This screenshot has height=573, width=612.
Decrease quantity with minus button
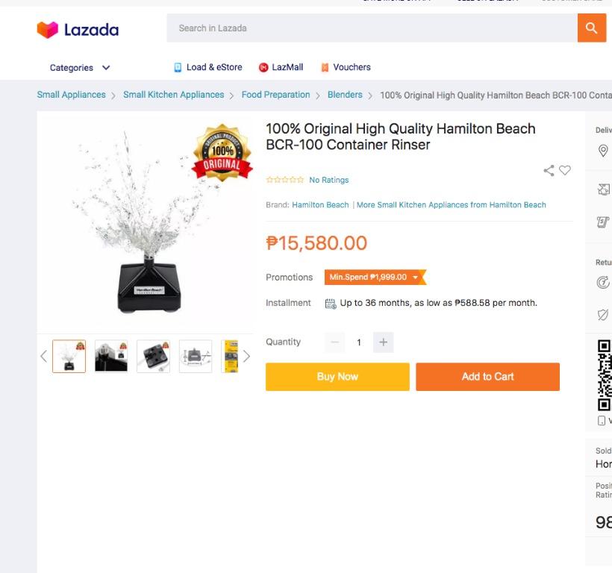[335, 342]
